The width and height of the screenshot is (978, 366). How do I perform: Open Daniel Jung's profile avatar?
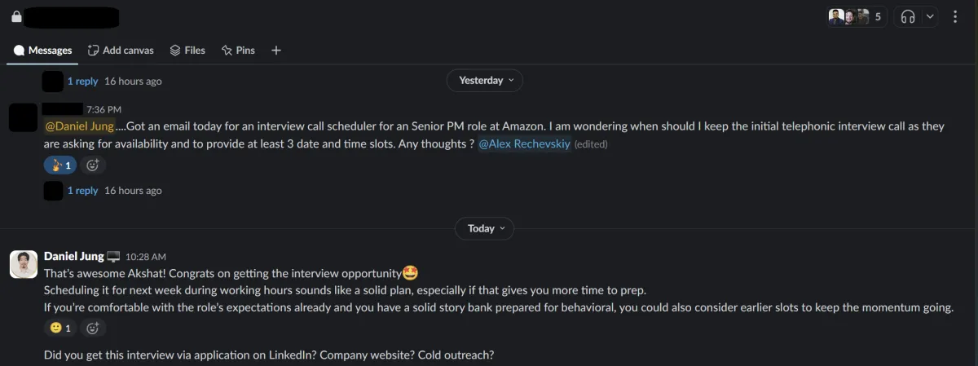[24, 264]
